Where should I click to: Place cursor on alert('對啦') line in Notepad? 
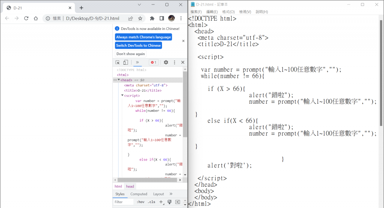coord(229,165)
